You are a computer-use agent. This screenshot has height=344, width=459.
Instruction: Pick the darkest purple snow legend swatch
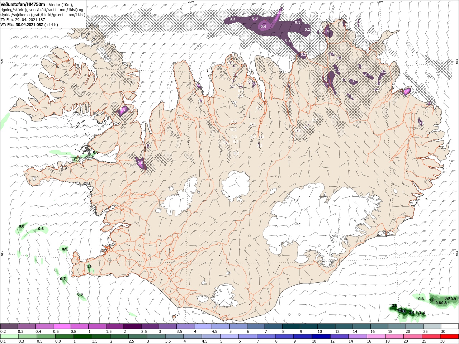tap(132, 326)
